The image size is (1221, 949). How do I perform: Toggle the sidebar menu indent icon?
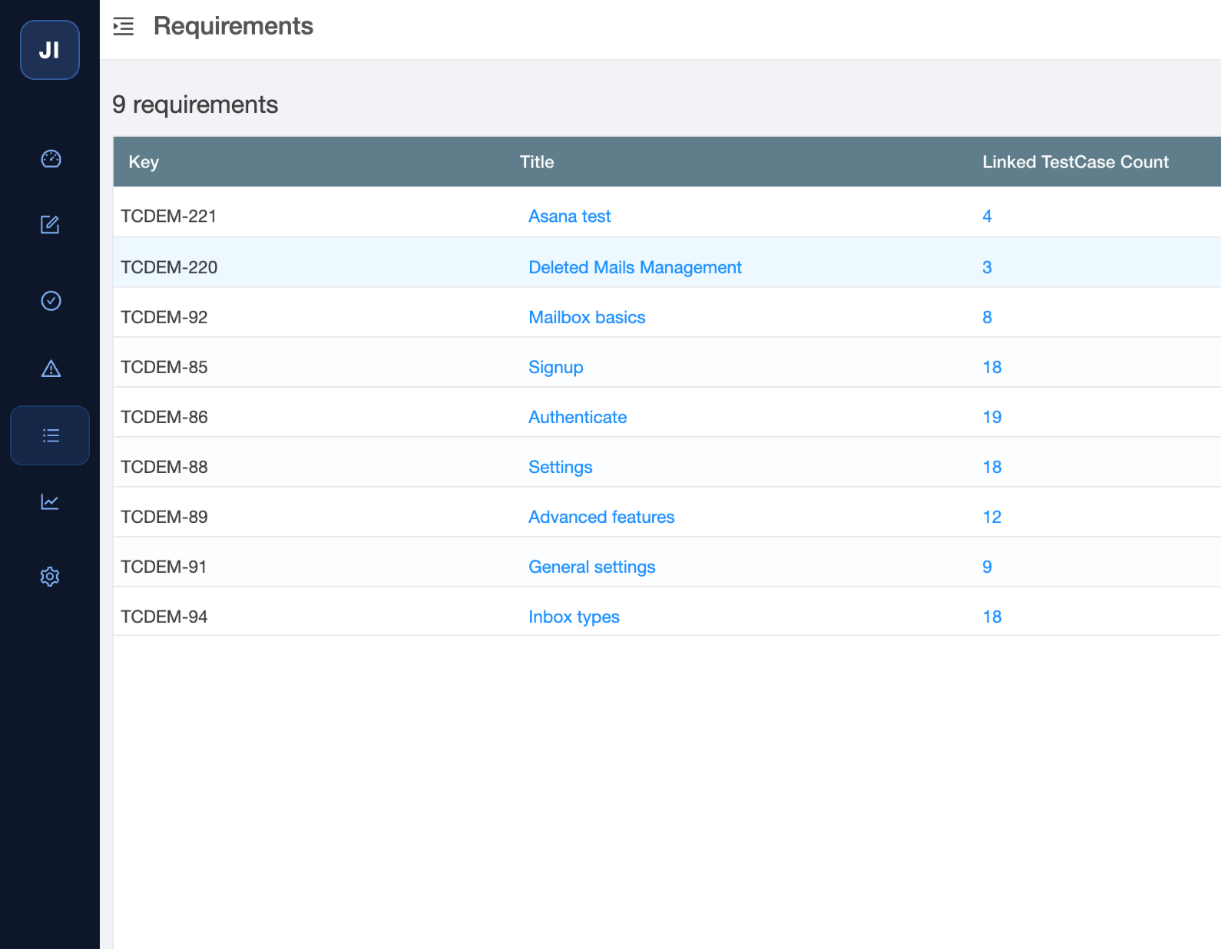(124, 27)
